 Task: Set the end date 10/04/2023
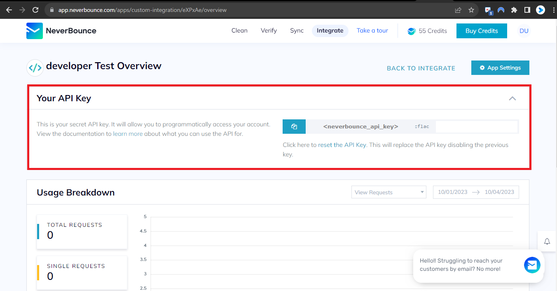pyautogui.click(x=499, y=192)
